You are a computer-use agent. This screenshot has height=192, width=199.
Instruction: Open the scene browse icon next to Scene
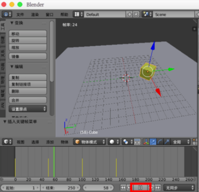point(147,14)
